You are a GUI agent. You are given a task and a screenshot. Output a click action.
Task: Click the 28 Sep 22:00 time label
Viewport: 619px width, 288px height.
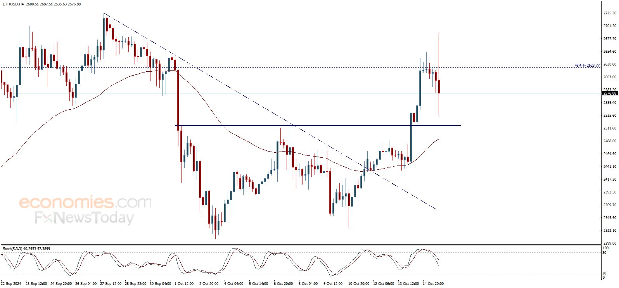135,284
